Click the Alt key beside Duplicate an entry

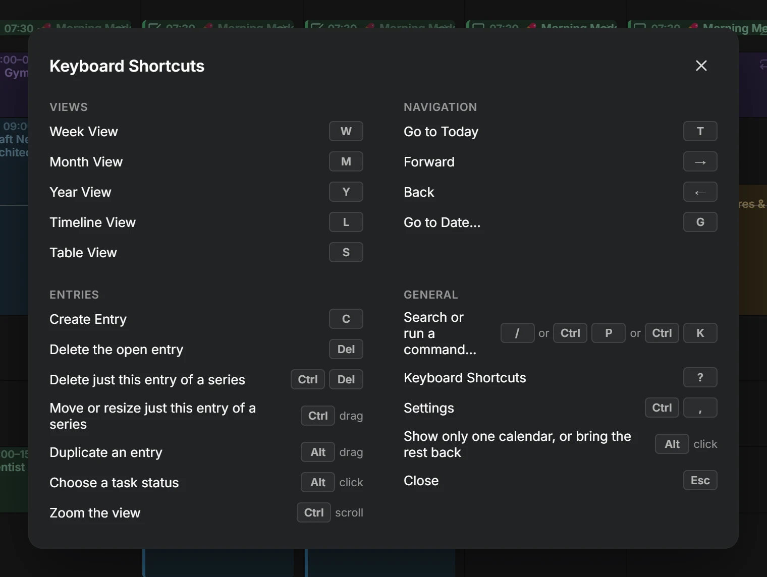(318, 452)
